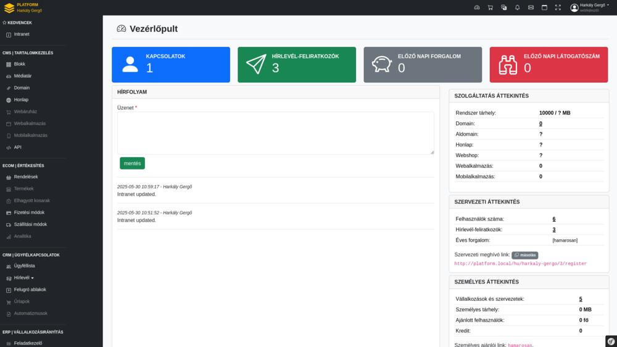Copy invite link with the másolás button
This screenshot has width=617, height=347.
(x=524, y=255)
